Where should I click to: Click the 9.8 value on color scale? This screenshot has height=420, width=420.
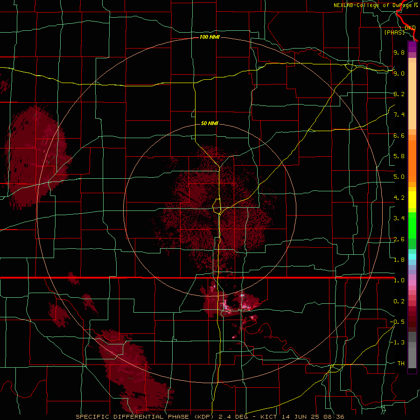(x=399, y=52)
